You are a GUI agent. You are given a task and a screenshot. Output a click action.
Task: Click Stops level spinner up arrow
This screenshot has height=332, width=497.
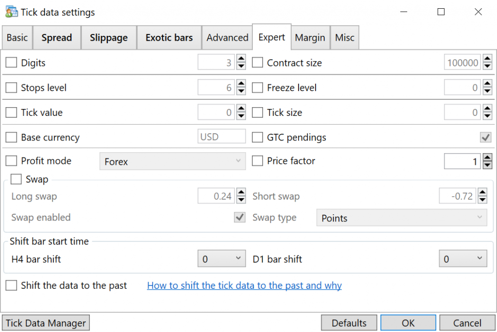[x=241, y=84]
